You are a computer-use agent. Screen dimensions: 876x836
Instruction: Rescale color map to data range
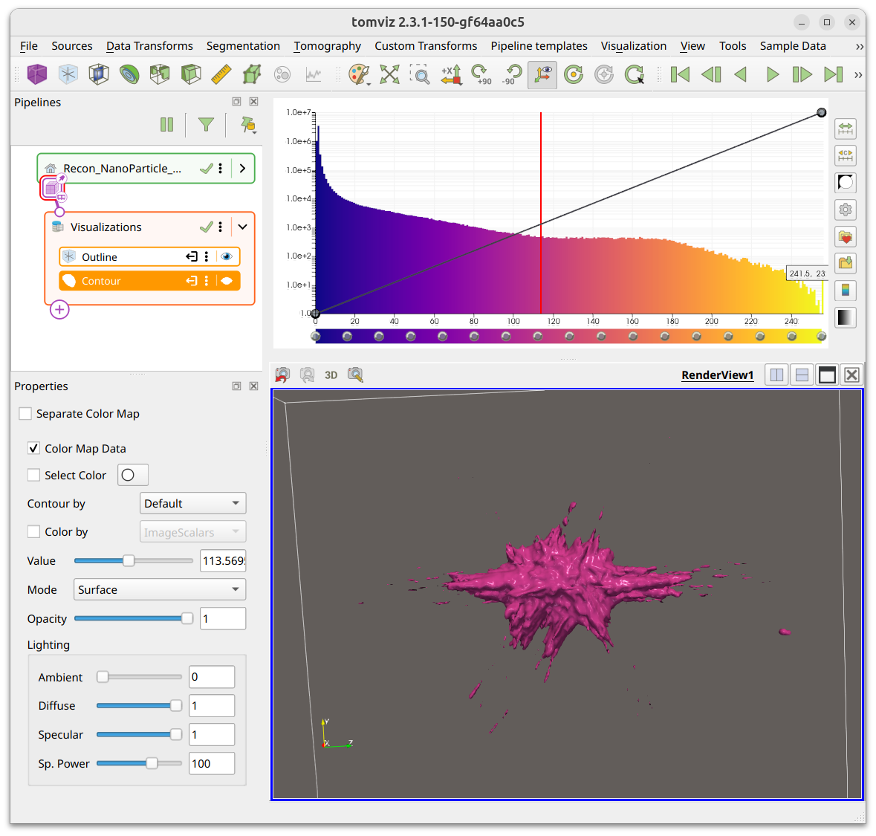pyautogui.click(x=846, y=129)
